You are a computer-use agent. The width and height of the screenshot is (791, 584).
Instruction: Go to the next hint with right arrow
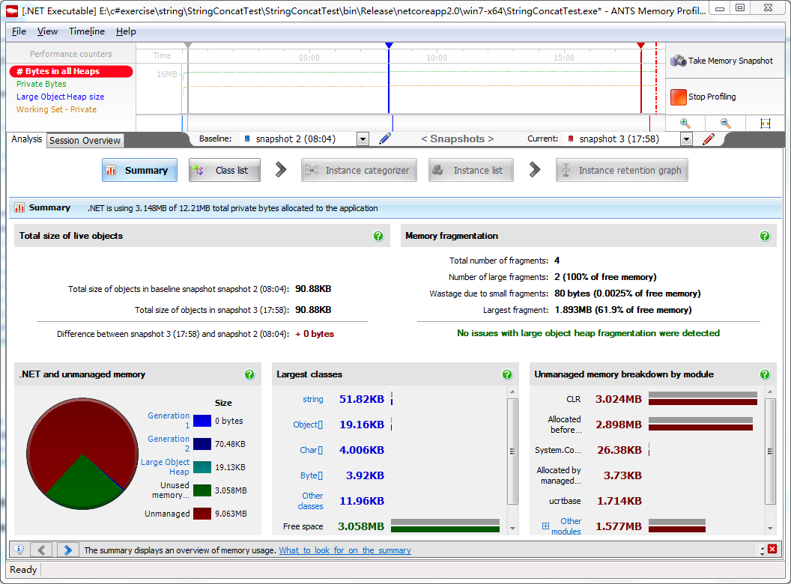click(x=68, y=550)
